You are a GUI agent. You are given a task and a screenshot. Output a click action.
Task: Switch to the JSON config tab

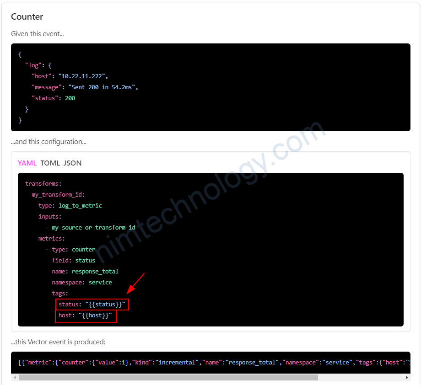72,163
